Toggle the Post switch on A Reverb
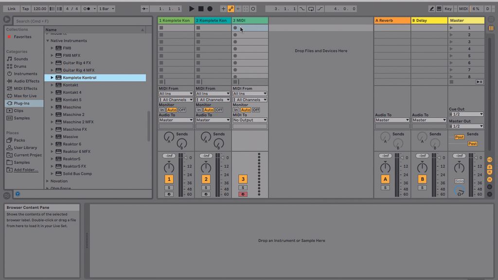 click(x=459, y=137)
